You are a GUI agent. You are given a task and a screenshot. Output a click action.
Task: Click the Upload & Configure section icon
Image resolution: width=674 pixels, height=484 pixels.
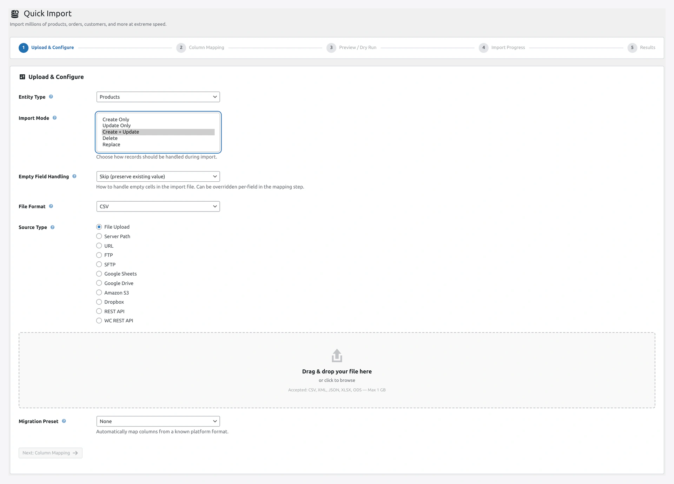pyautogui.click(x=22, y=77)
